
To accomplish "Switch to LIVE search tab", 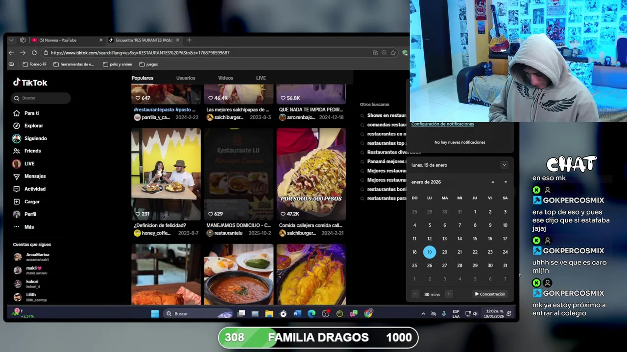I will pyautogui.click(x=261, y=78).
